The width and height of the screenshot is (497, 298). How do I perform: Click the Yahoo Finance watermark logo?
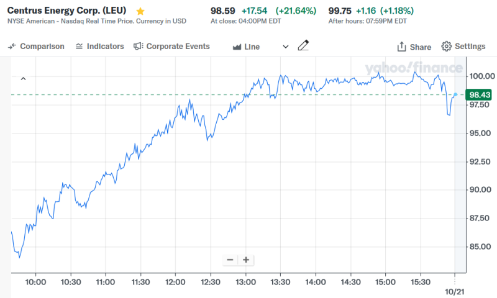click(414, 68)
